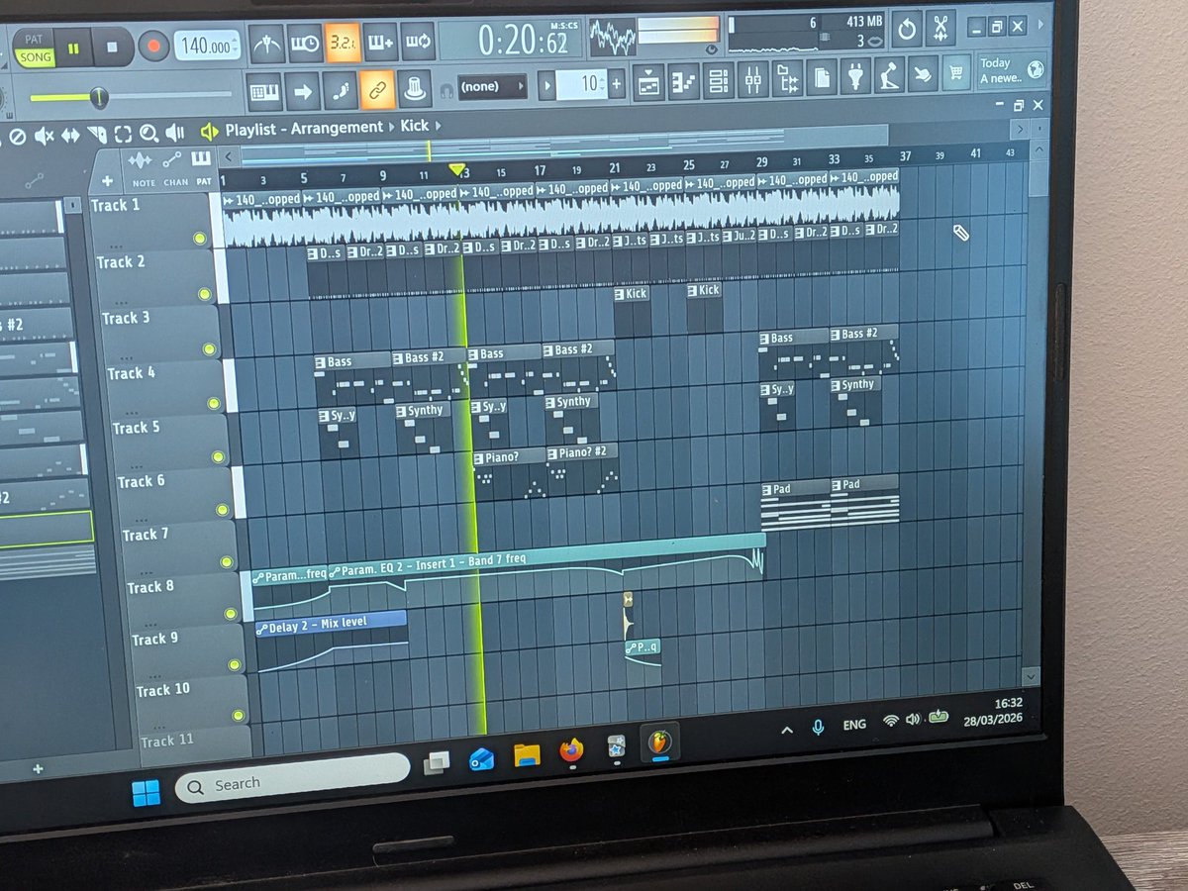This screenshot has width=1188, height=891.
Task: Click the scissors icon in top toolbar
Action: [940, 28]
